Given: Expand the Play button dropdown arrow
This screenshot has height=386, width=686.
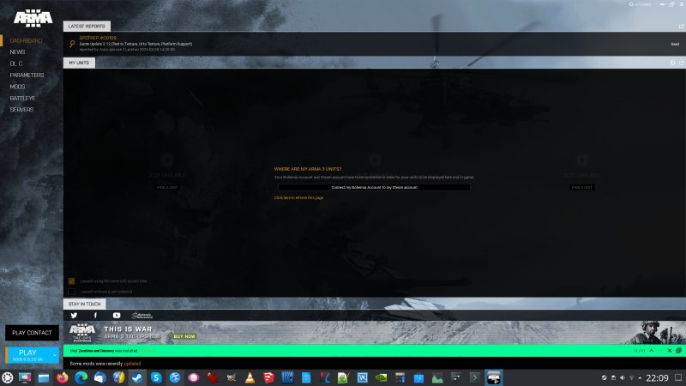Looking at the screenshot, I should [55, 355].
